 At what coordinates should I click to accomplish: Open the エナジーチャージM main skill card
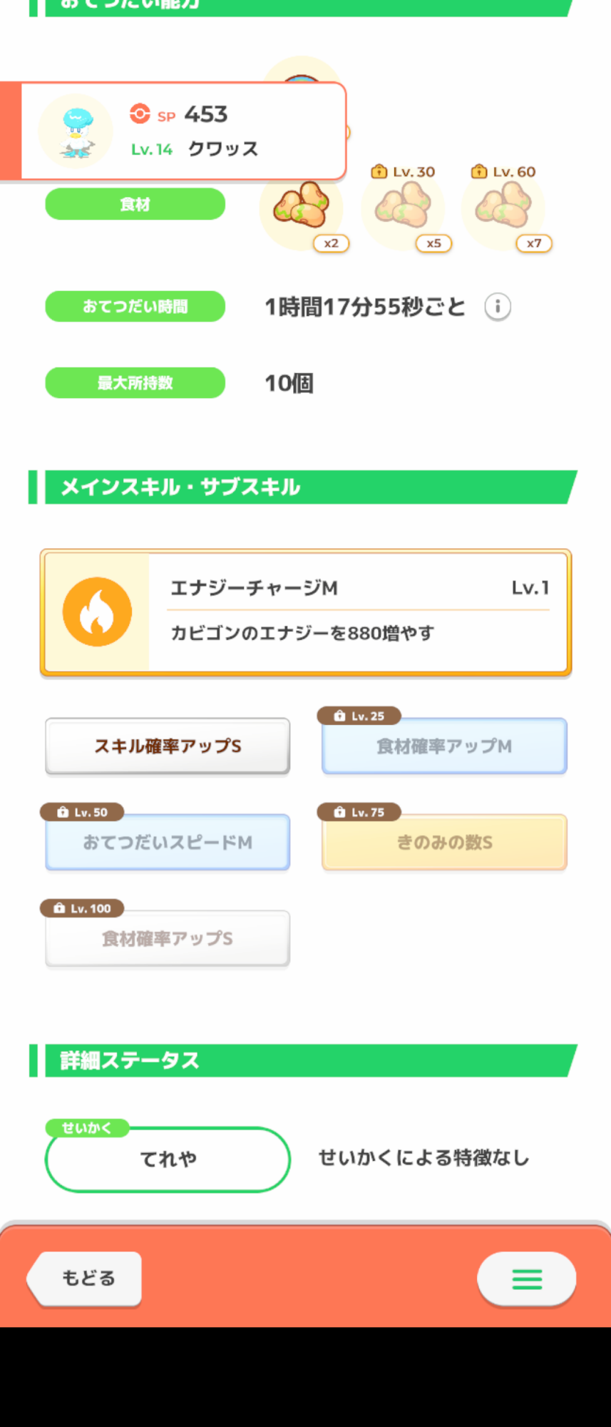[356, 612]
